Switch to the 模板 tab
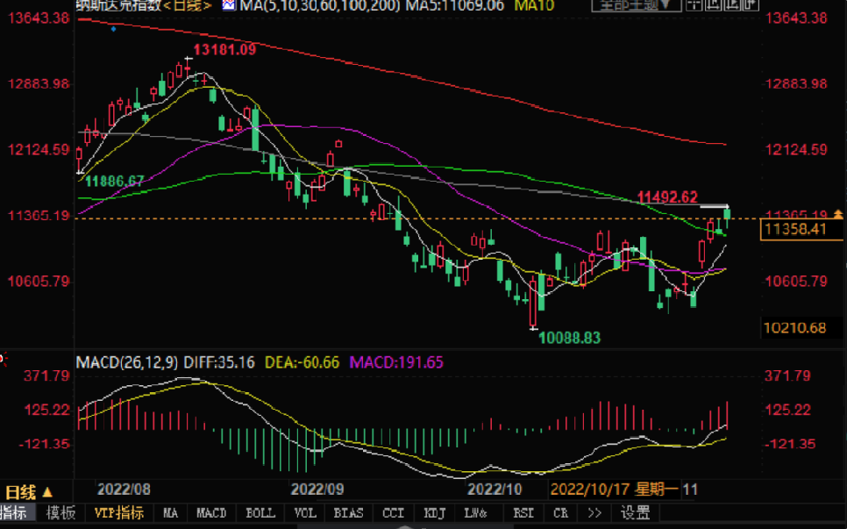 [x=60, y=512]
